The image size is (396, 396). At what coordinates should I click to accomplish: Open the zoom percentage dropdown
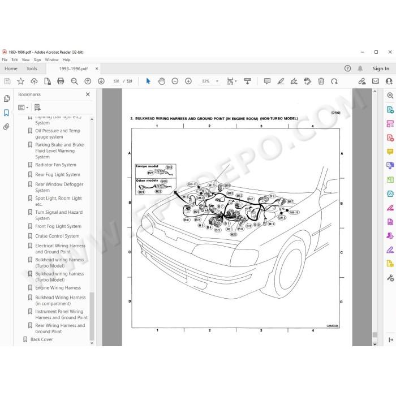pos(217,81)
